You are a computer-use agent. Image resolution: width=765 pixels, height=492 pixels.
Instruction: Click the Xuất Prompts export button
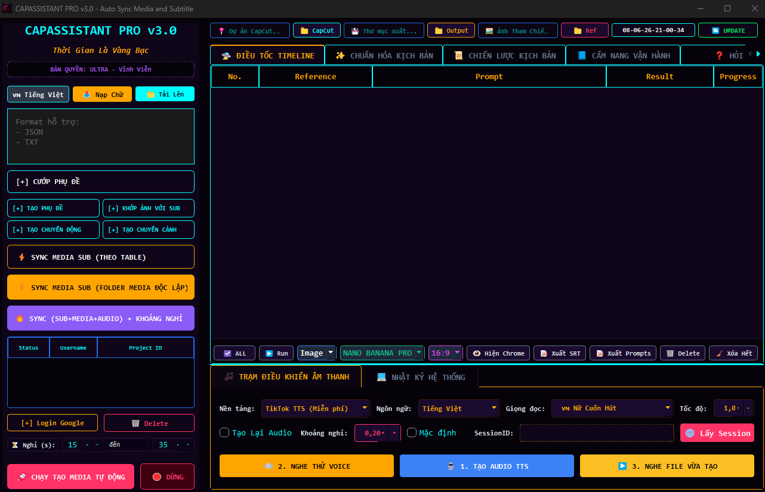pos(623,353)
